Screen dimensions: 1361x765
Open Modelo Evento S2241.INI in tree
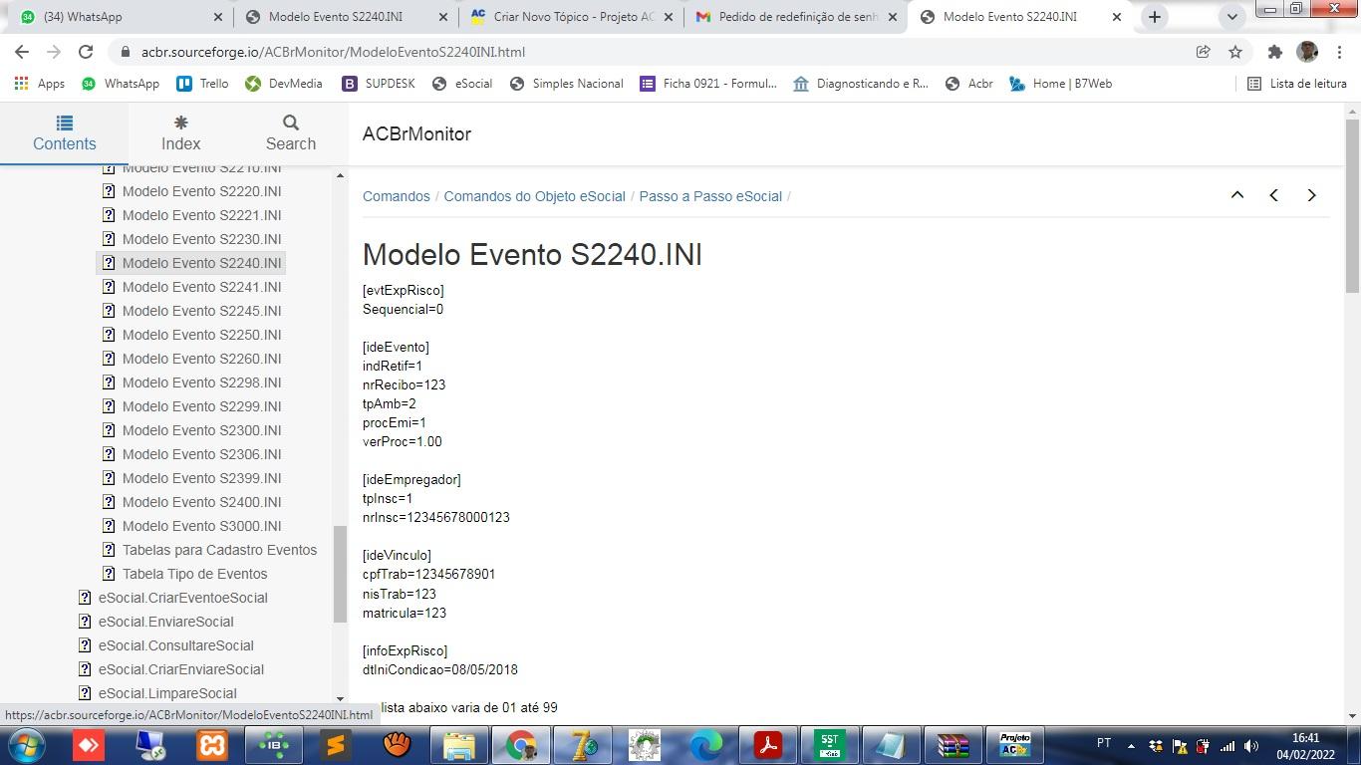201,287
